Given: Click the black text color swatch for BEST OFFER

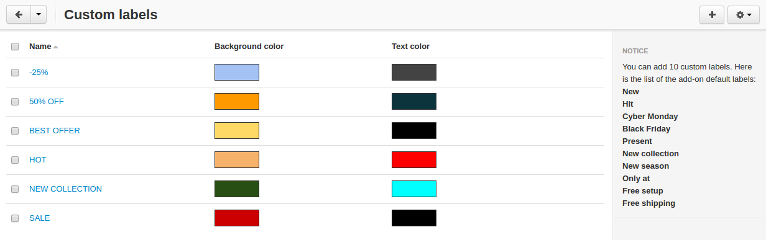Looking at the screenshot, I should pos(414,130).
